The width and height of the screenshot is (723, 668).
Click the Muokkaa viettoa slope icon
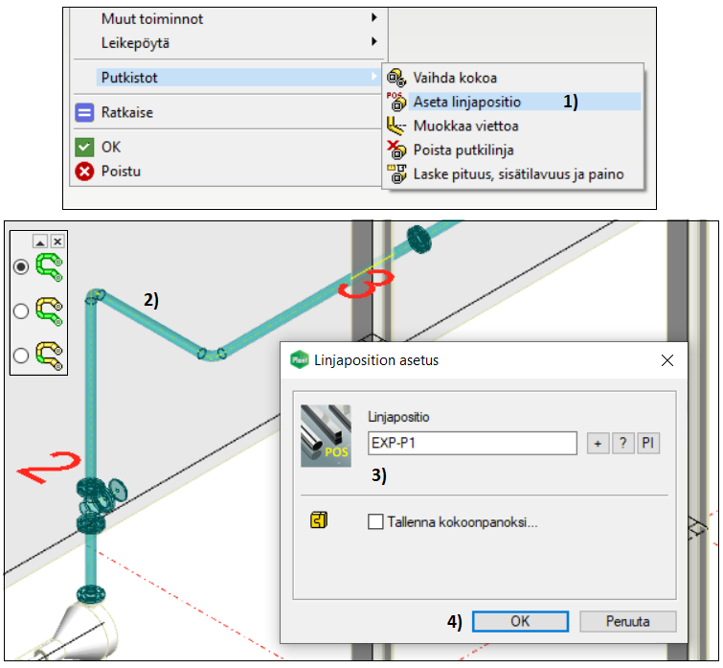[396, 126]
